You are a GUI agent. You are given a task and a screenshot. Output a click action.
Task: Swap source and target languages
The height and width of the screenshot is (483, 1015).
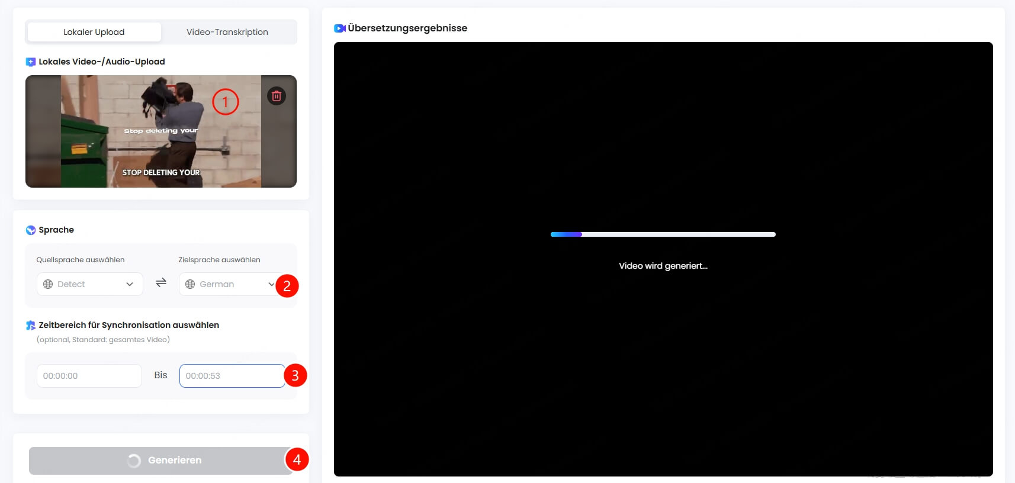point(161,283)
